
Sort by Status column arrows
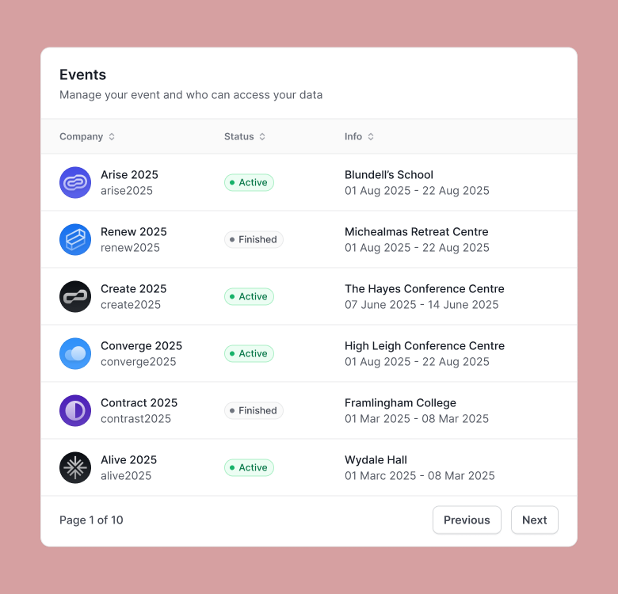coord(262,136)
